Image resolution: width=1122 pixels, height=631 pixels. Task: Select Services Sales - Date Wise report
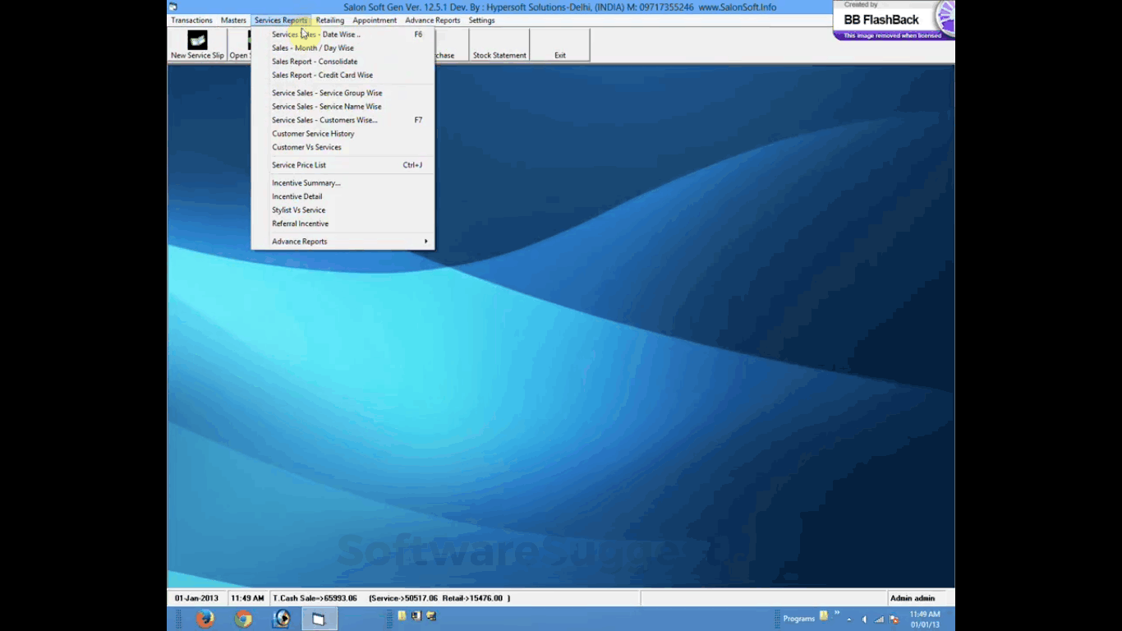[x=343, y=35]
